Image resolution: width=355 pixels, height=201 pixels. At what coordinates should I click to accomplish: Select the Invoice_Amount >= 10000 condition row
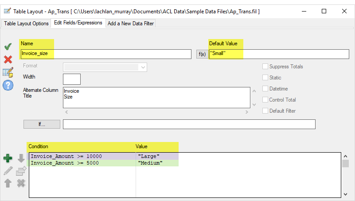pos(82,156)
